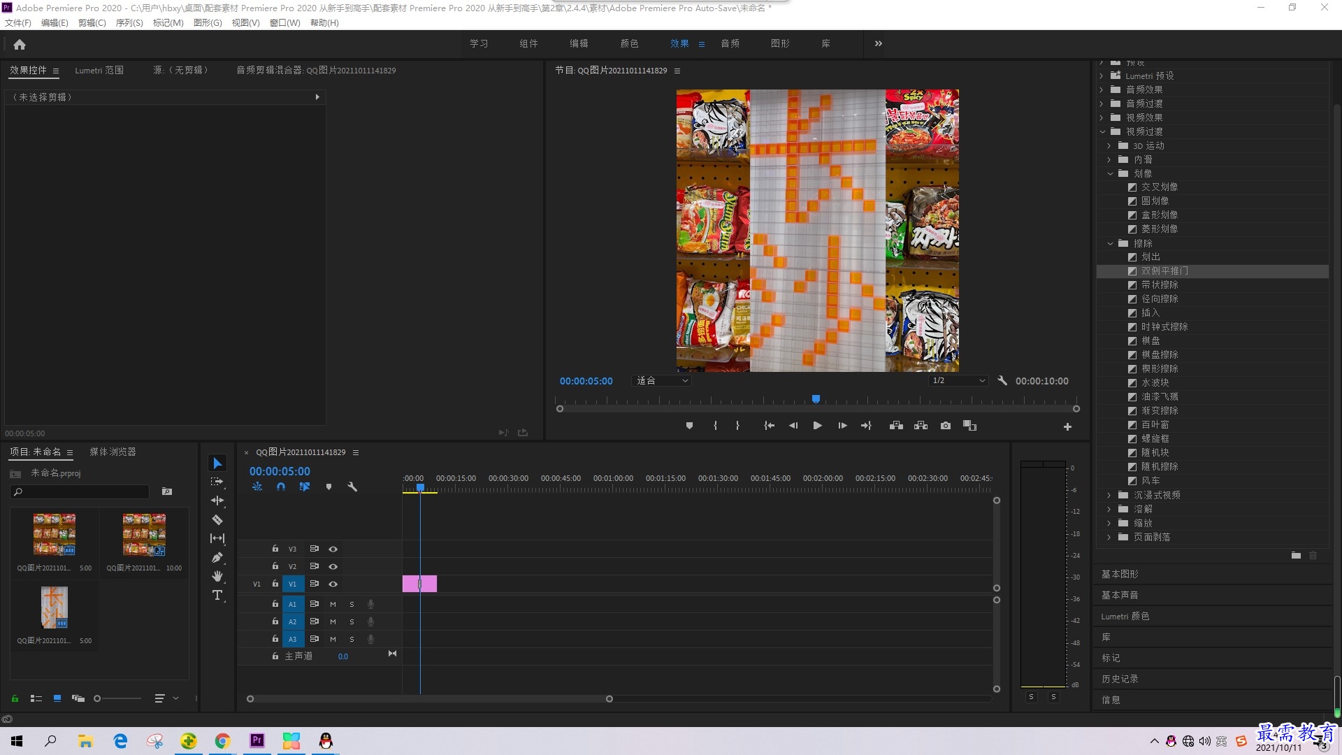Add marker in the timeline panel
The image size is (1342, 755).
click(329, 487)
